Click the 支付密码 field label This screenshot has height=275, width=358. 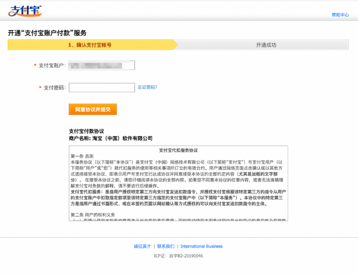(x=54, y=88)
